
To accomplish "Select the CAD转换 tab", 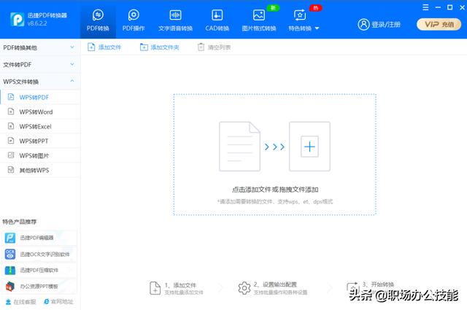I will 217,21.
